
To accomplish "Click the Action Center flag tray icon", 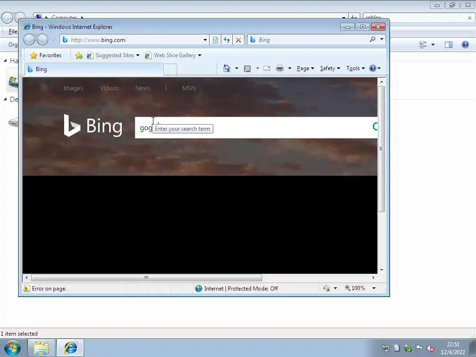I will pos(419,348).
